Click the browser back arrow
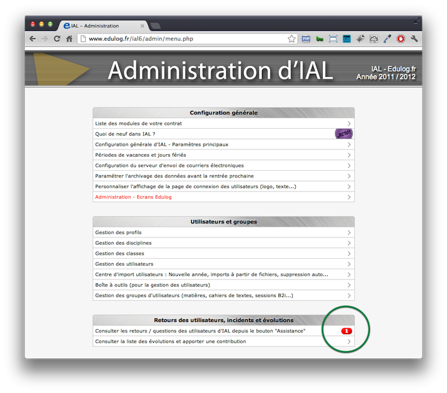The image size is (447, 393). coord(32,39)
